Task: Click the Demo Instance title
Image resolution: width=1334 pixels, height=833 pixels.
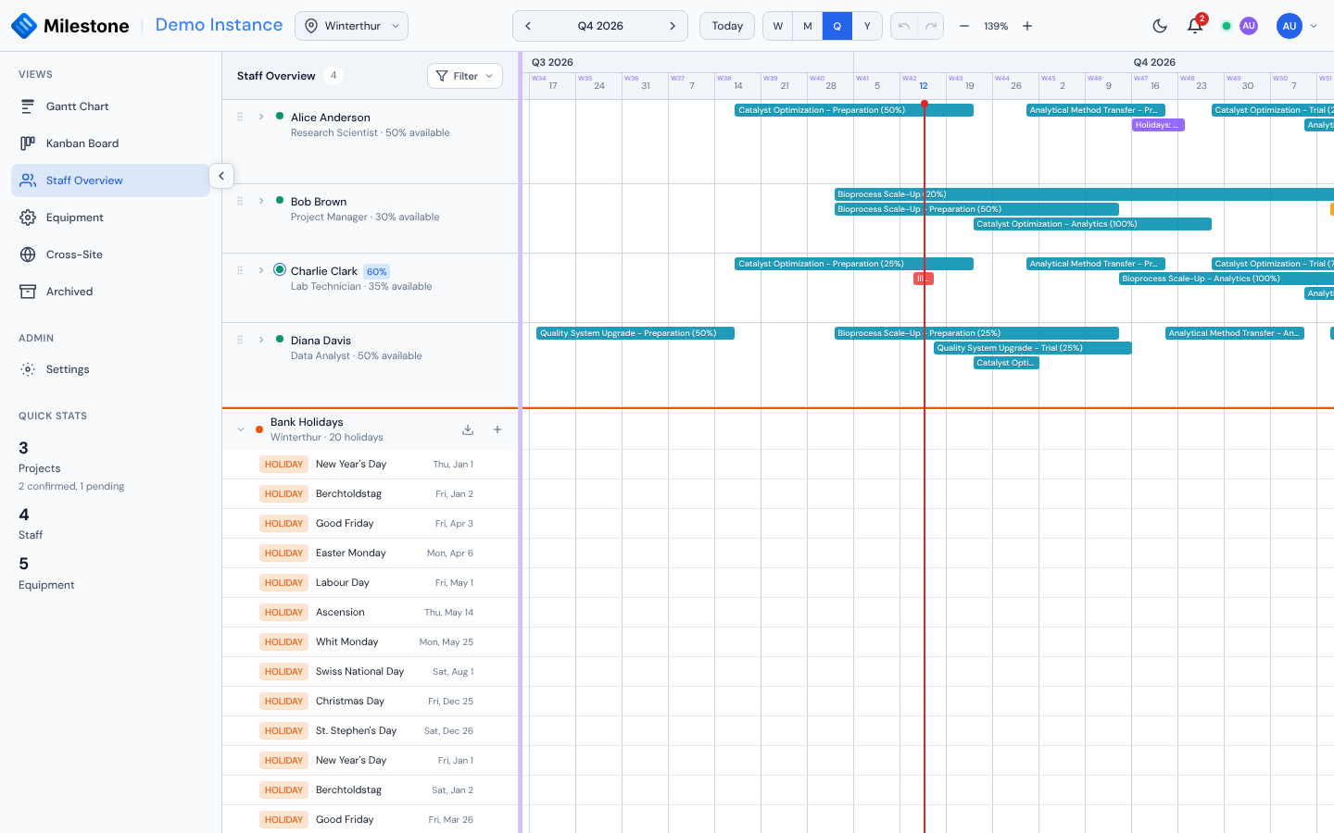Action: pyautogui.click(x=219, y=25)
